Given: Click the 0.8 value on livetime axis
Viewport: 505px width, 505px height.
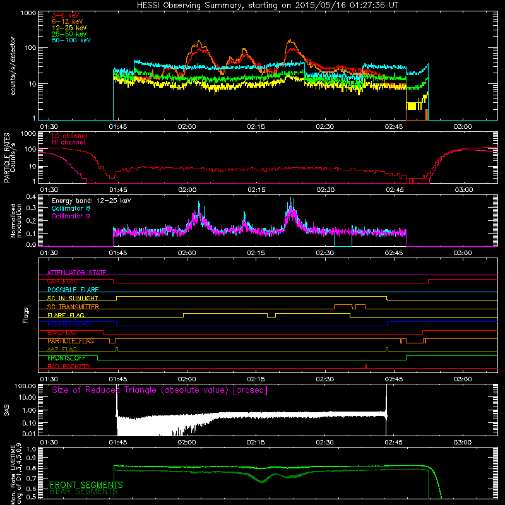Looking at the screenshot, I should [x=31, y=468].
